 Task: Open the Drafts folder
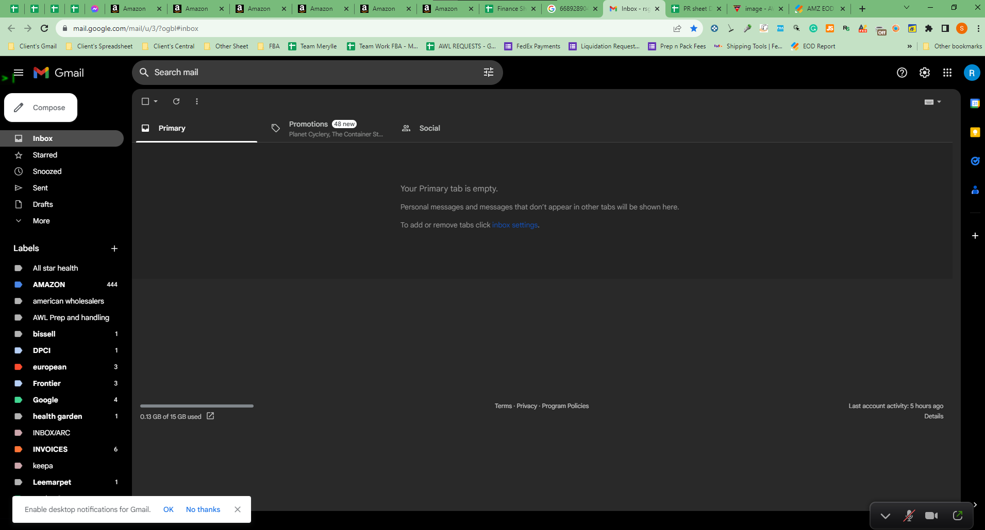point(62,204)
